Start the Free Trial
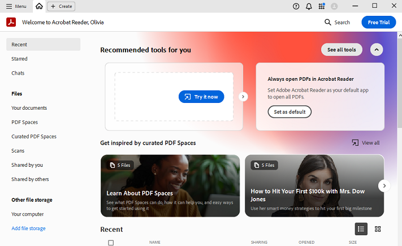The image size is (402, 246). [x=379, y=22]
